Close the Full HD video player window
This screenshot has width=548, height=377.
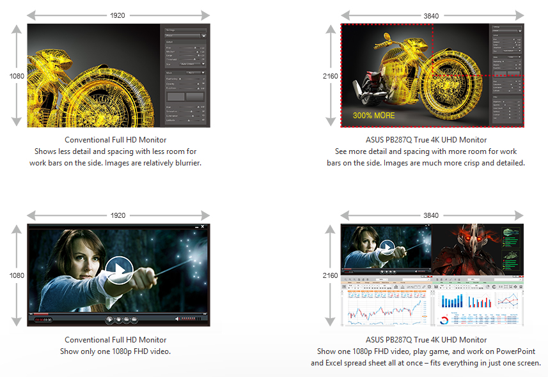pos(203,226)
